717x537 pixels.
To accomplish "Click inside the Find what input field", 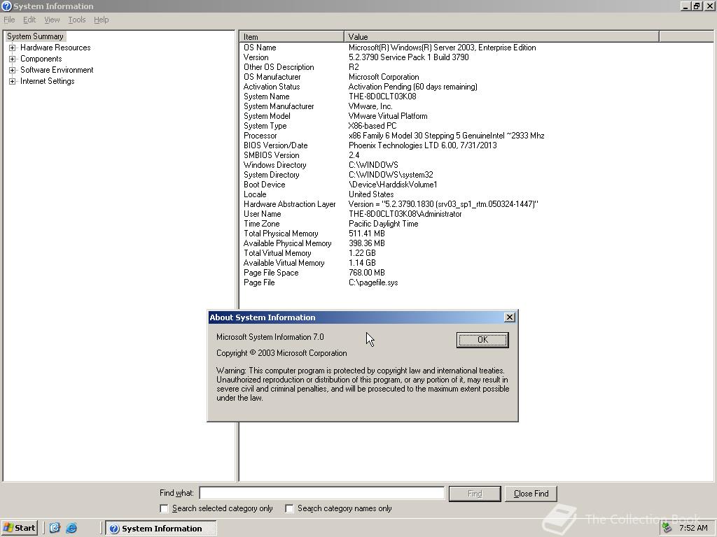I will pos(322,493).
